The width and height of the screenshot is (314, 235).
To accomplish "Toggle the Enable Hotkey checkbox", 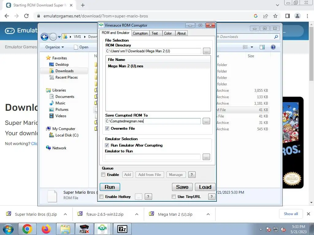I will click(101, 197).
